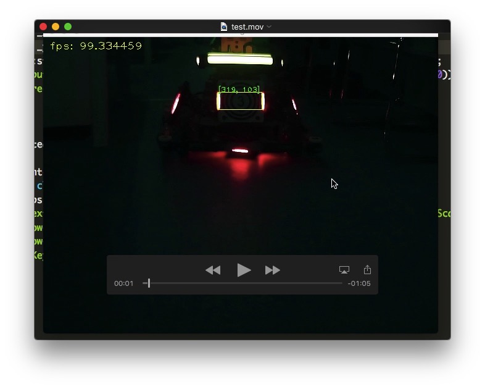Click the elapsed time 00:01 label
485x389 pixels.
[124, 283]
